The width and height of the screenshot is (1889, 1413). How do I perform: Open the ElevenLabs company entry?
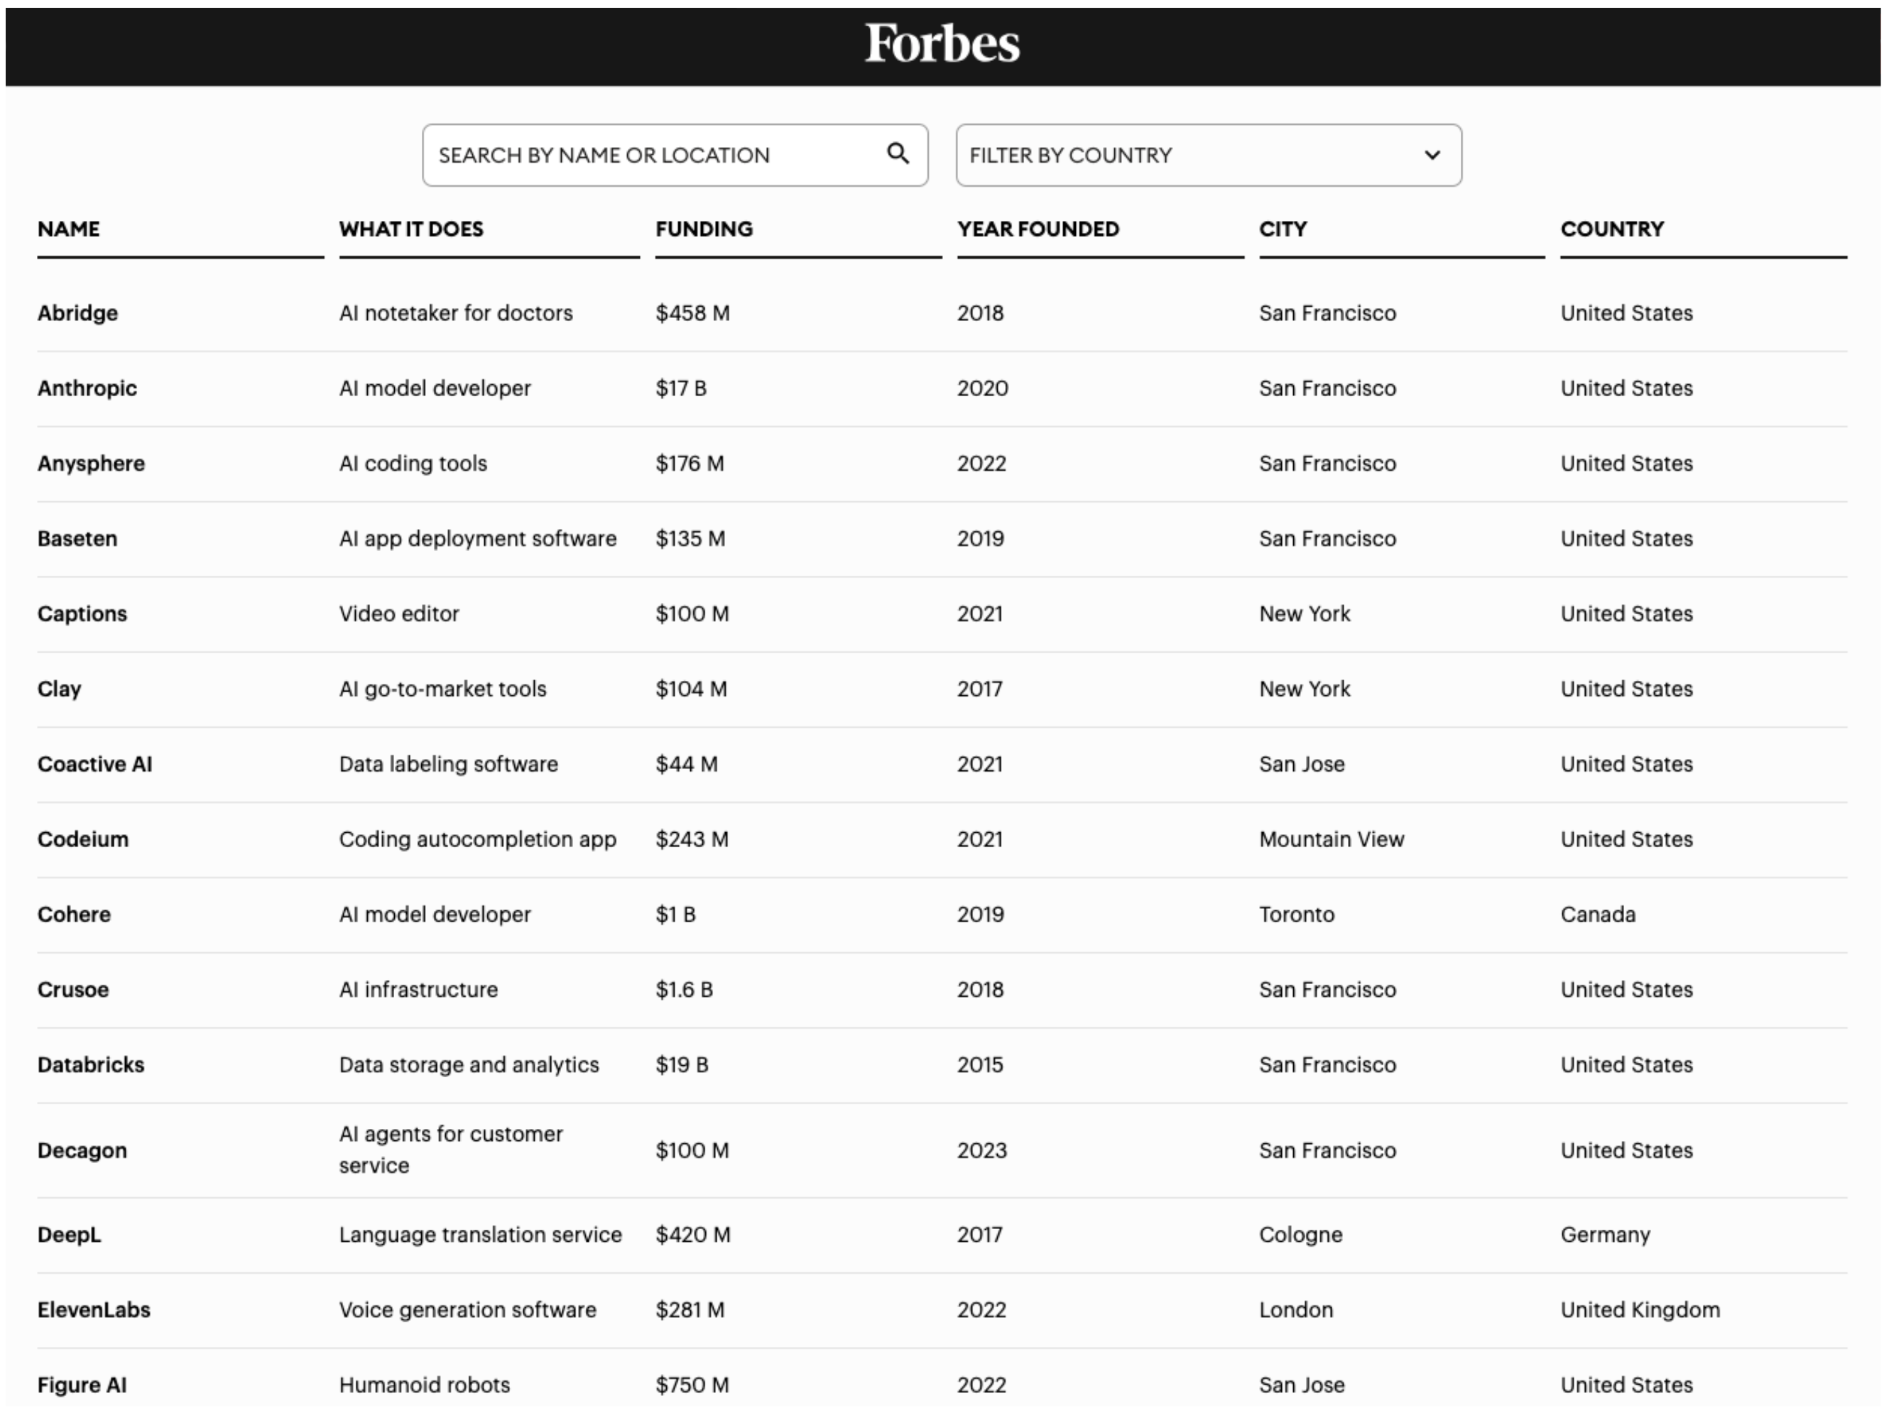[x=94, y=1310]
